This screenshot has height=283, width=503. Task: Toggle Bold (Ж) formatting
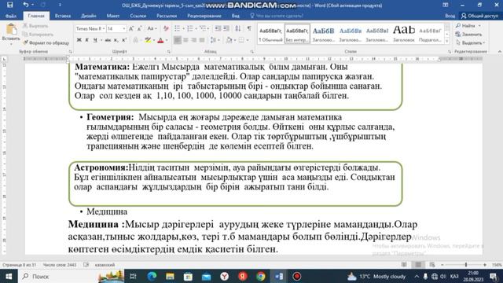(79, 40)
